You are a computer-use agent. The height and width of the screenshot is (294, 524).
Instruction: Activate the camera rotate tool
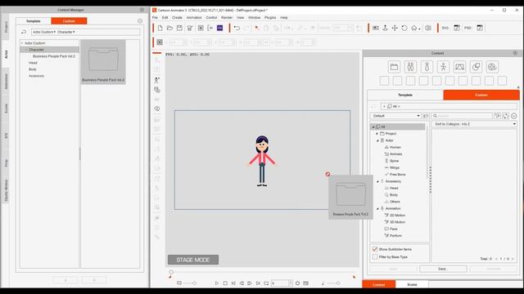tap(404, 28)
